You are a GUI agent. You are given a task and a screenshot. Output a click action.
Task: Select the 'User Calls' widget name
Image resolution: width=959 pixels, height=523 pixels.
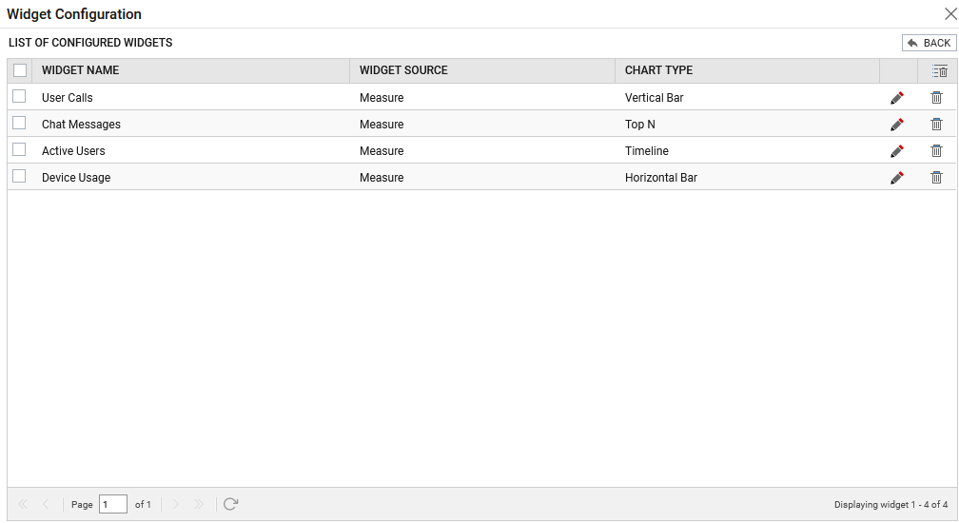pyautogui.click(x=68, y=98)
